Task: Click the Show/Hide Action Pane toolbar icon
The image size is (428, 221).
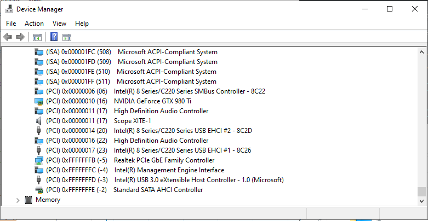Action: 67,37
